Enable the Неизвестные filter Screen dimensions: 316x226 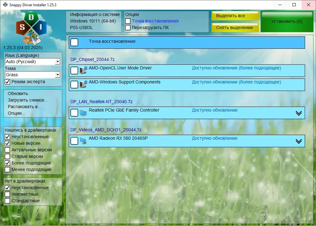(8, 194)
